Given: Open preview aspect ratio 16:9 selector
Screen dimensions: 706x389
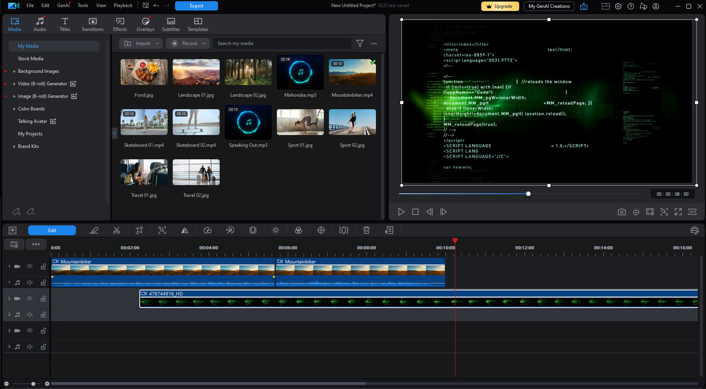Looking at the screenshot, I should click(x=692, y=212).
